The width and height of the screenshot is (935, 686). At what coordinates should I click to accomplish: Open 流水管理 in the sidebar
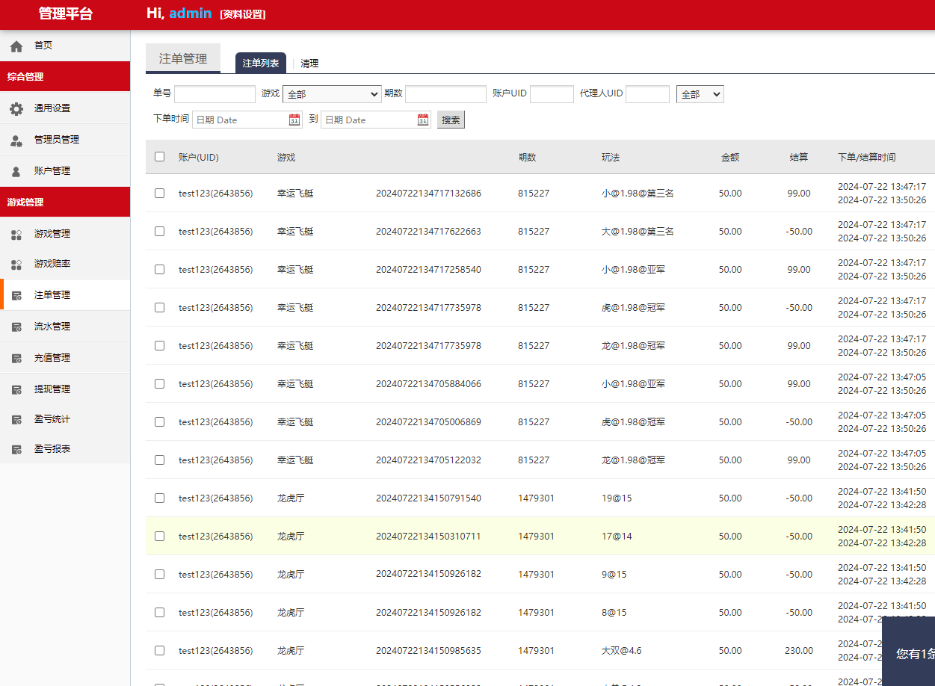[65, 327]
